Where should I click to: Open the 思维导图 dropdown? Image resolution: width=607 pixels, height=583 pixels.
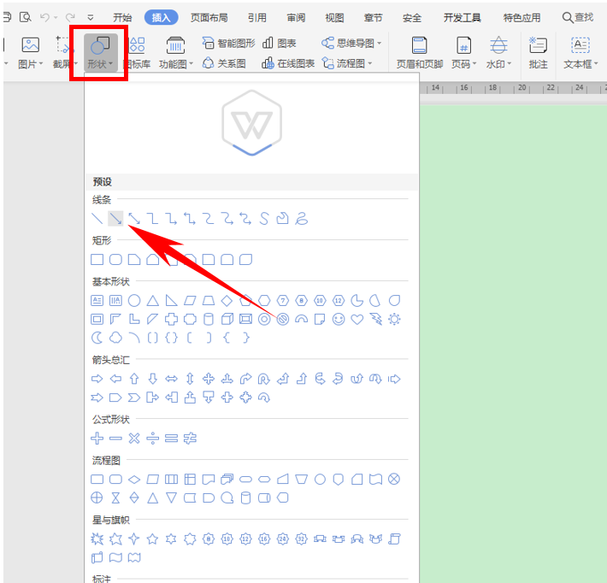[x=351, y=43]
